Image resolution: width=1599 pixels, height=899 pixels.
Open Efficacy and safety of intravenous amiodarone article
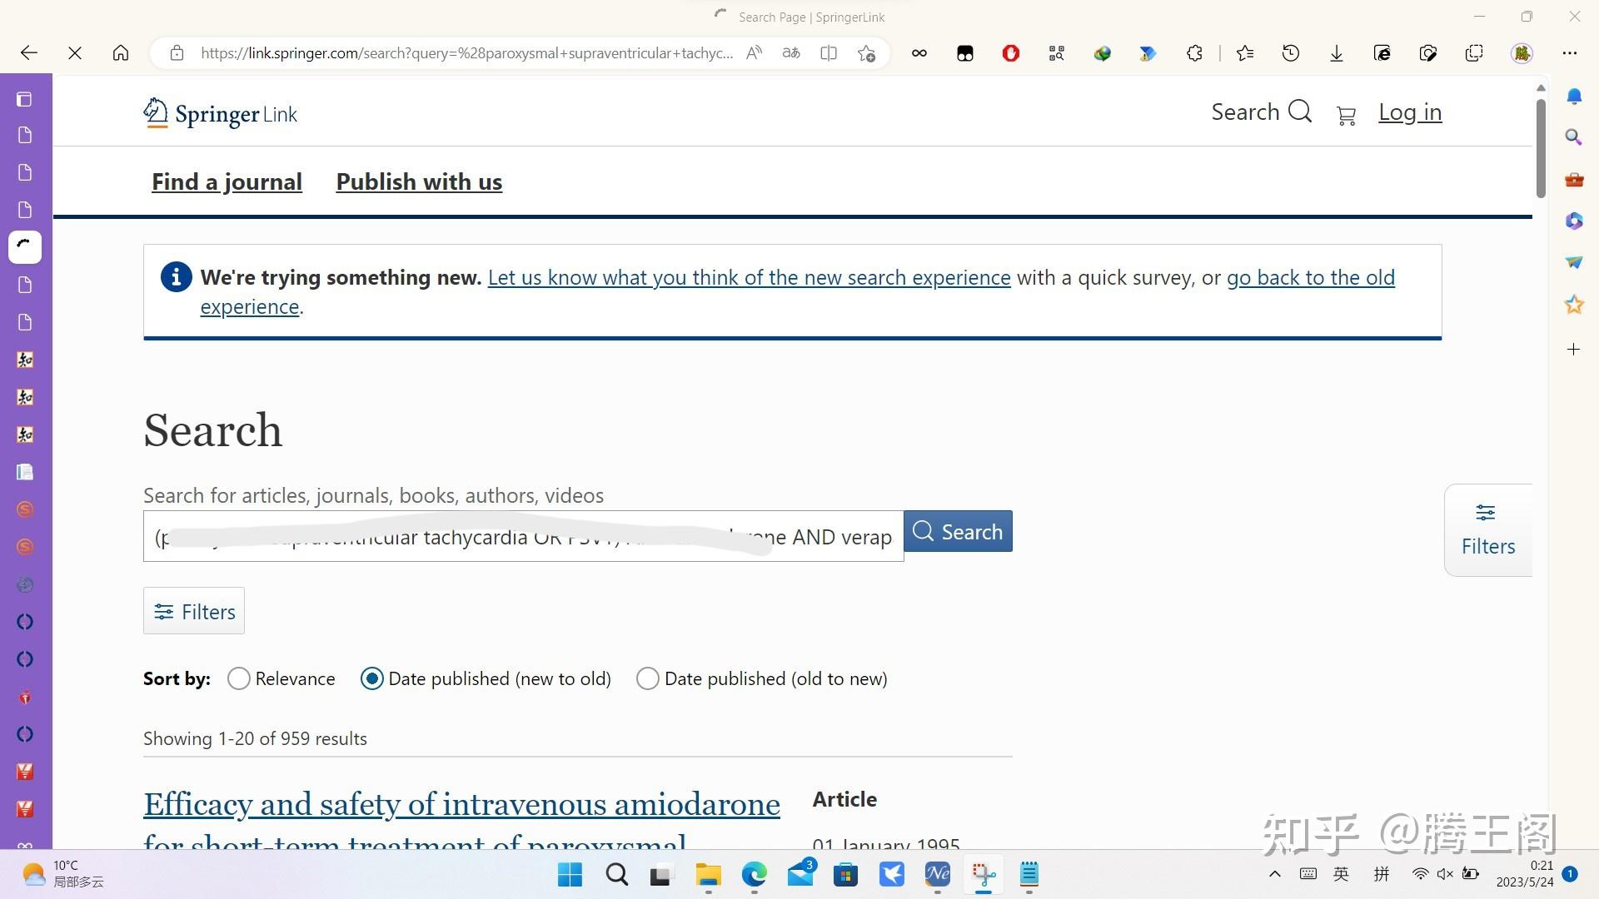pos(461,805)
